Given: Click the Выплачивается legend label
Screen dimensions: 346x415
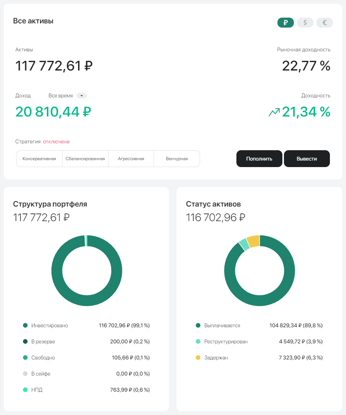Looking at the screenshot, I should tap(222, 326).
